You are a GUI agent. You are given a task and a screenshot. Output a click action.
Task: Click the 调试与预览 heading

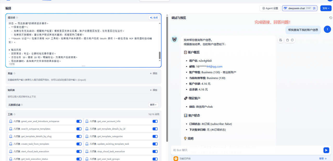pyautogui.click(x=179, y=18)
